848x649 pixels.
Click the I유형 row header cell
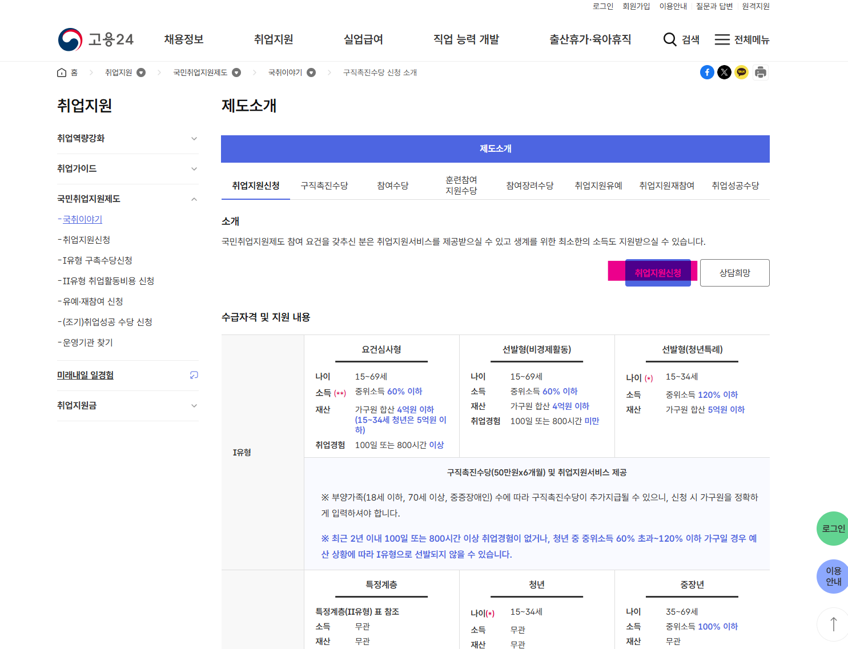263,453
